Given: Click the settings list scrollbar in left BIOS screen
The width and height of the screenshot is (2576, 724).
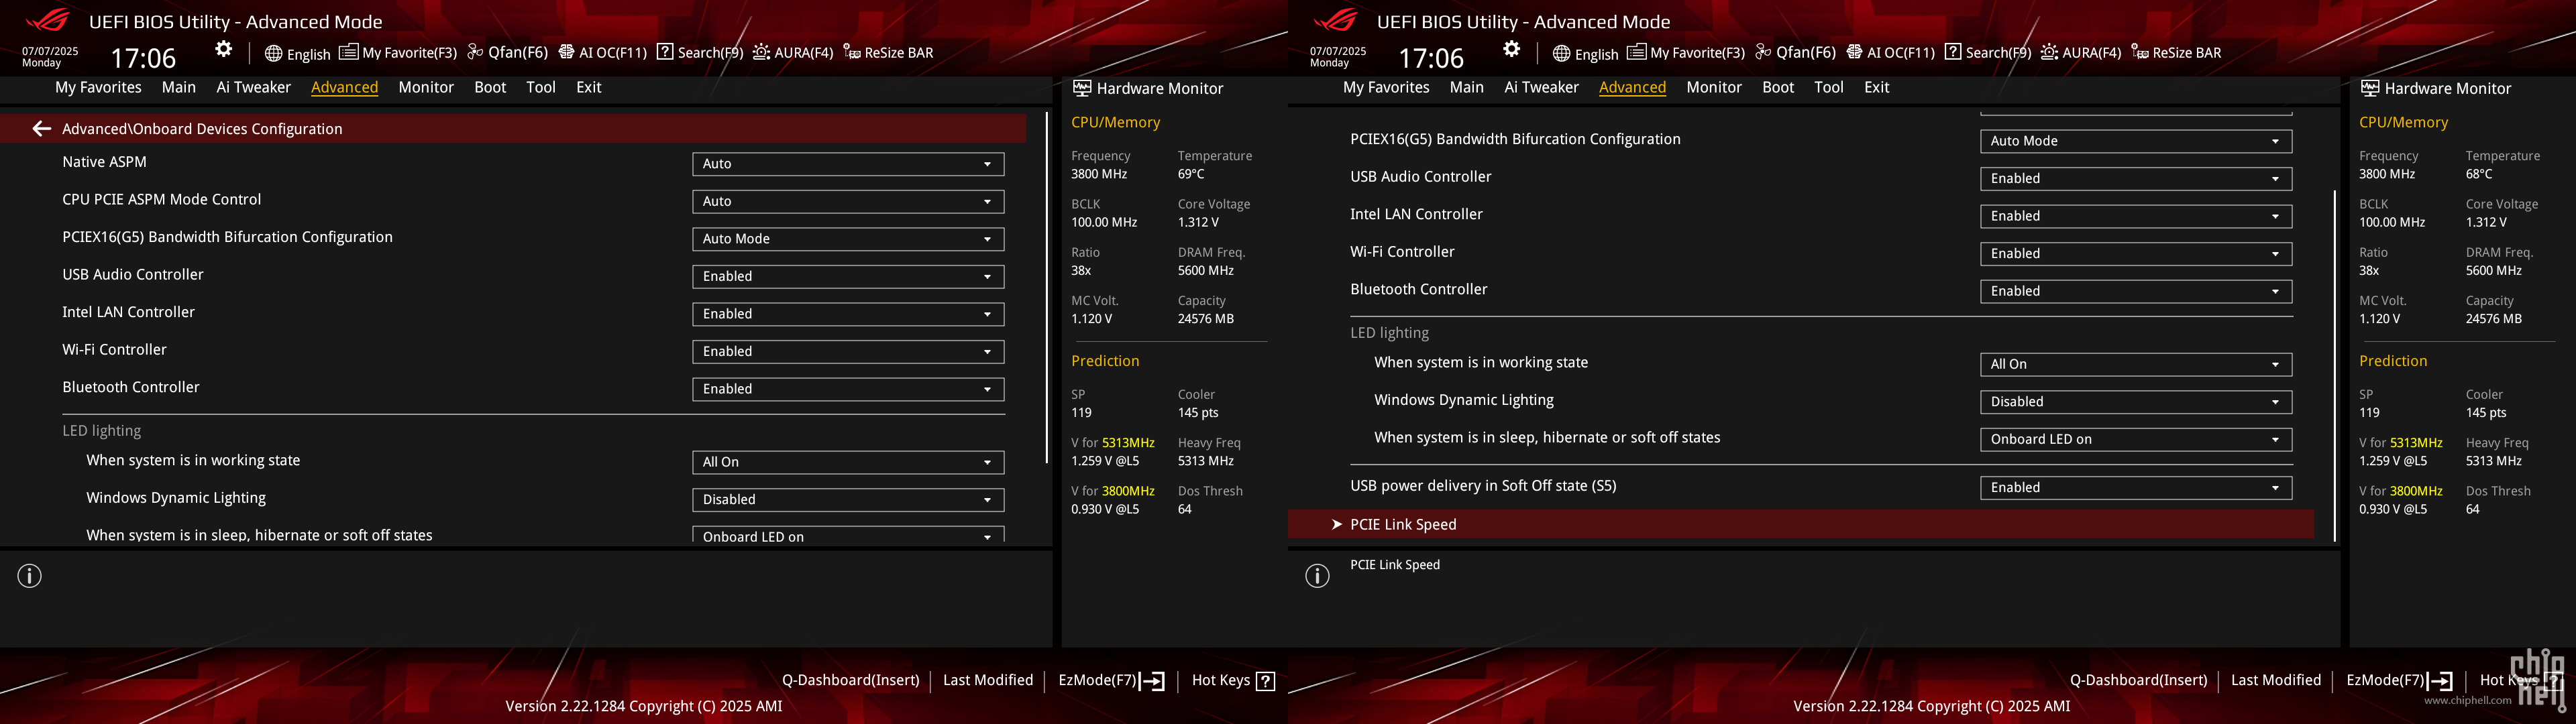Looking at the screenshot, I should [x=1047, y=288].
